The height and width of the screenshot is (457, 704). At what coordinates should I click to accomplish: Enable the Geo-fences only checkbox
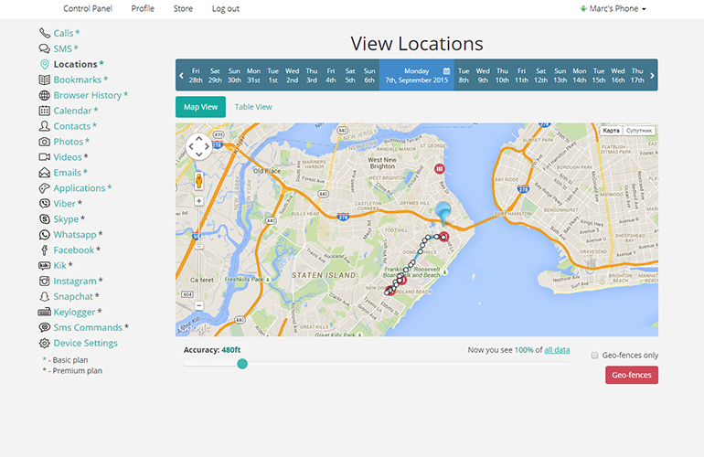tap(594, 356)
